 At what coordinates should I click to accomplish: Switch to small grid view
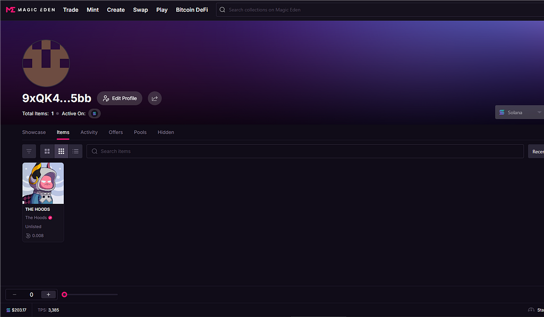[62, 151]
